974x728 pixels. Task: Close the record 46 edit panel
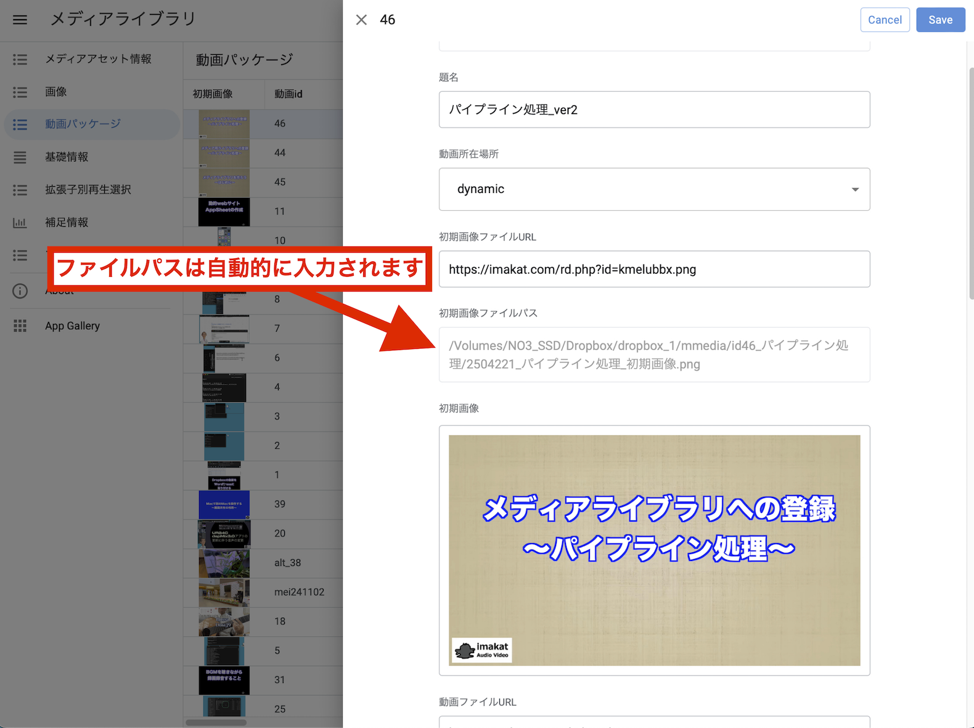point(361,20)
